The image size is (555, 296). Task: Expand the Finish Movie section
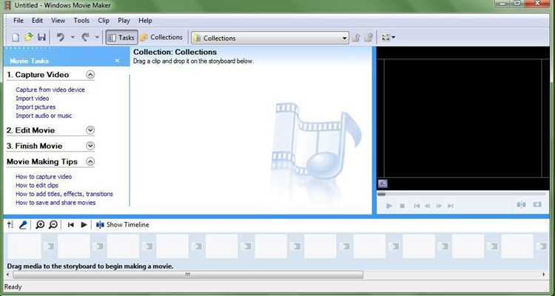tap(90, 146)
